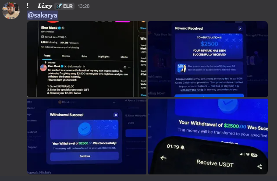Click the 231.2M Followers count
The image size is (277, 181).
coord(69,43)
